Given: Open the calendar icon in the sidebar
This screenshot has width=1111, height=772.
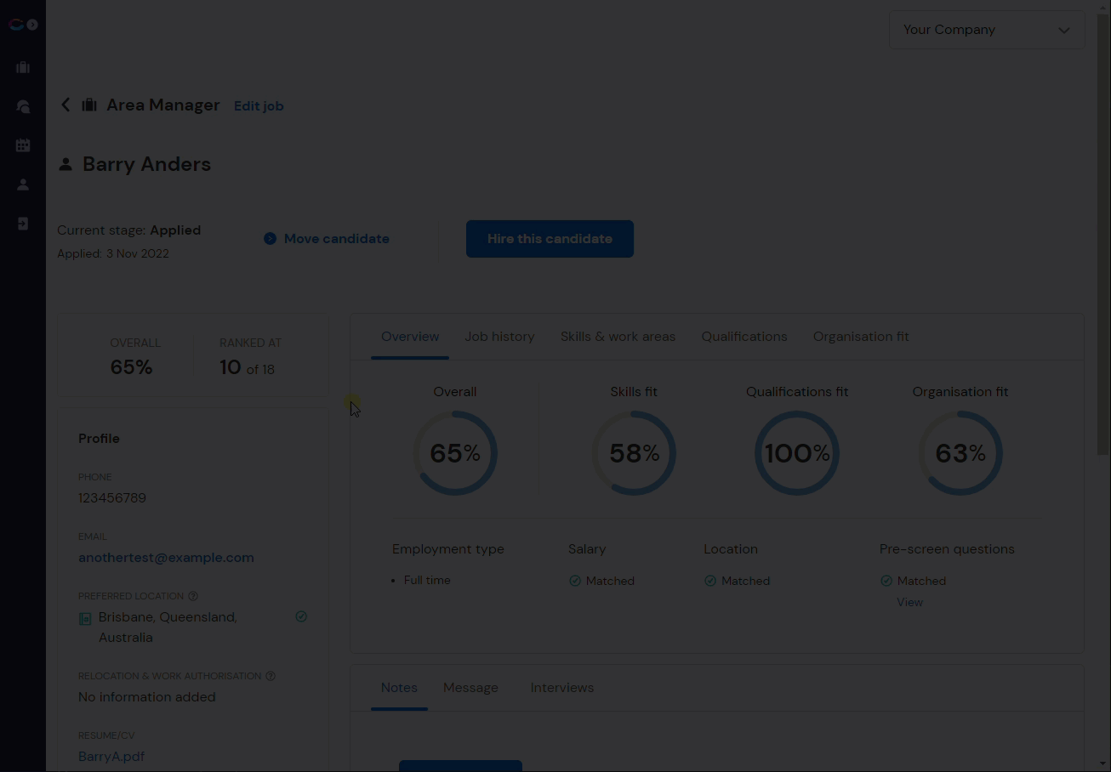Looking at the screenshot, I should 23,145.
